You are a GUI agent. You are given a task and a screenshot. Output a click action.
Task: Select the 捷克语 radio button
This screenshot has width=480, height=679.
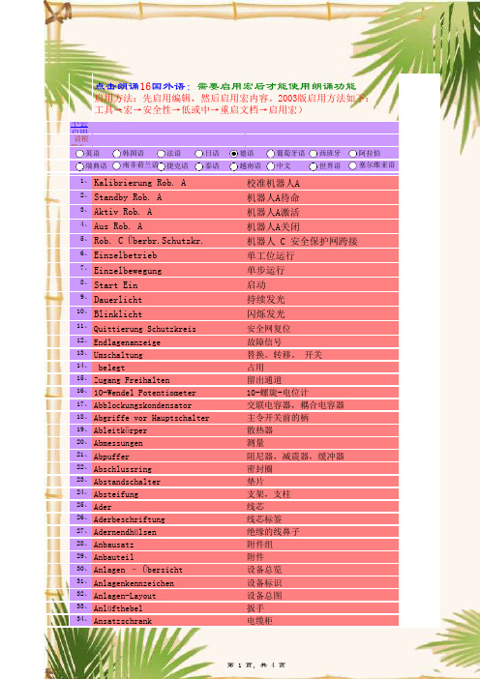[x=162, y=166]
